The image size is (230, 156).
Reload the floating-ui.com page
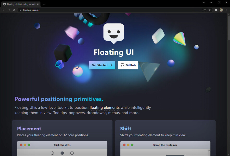[14, 10]
